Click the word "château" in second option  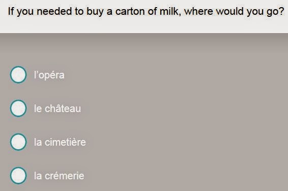(x=63, y=108)
